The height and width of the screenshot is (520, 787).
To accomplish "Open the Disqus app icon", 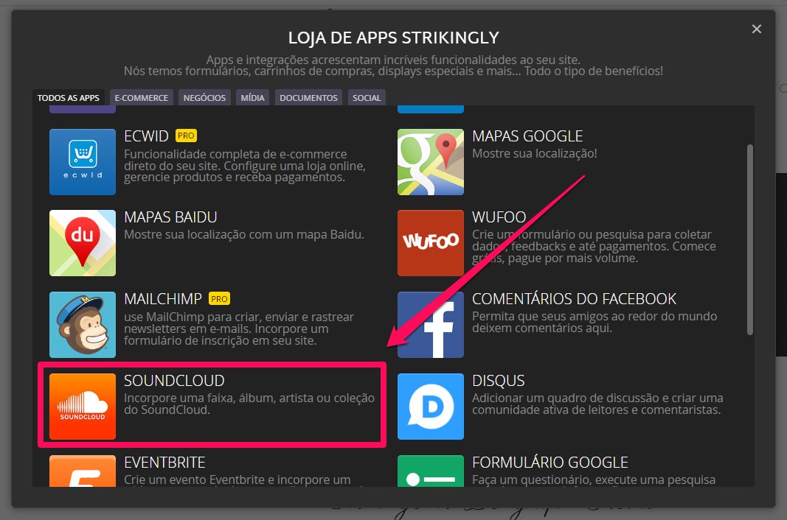I will click(431, 407).
